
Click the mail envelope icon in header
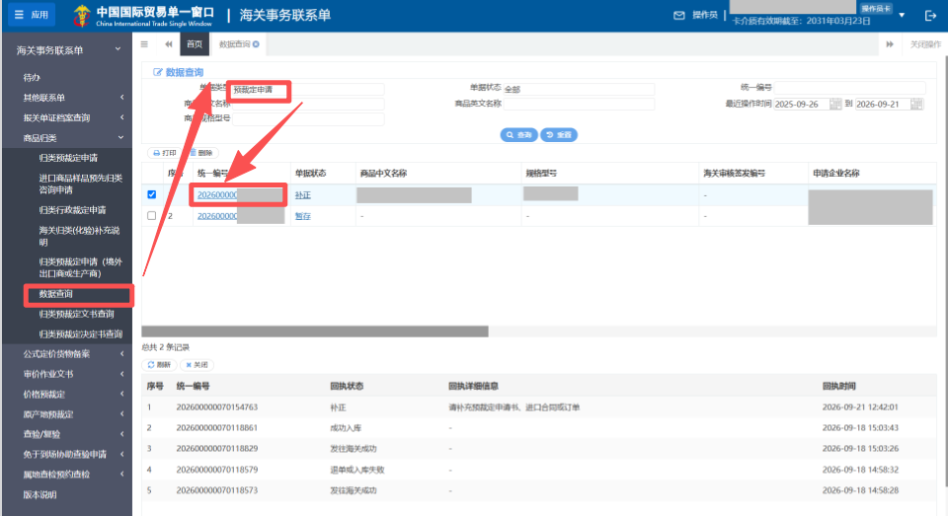(679, 15)
